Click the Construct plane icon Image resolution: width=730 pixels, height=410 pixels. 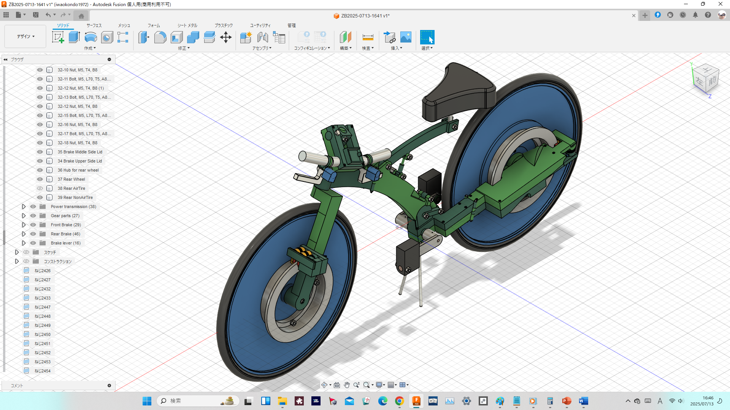(345, 37)
